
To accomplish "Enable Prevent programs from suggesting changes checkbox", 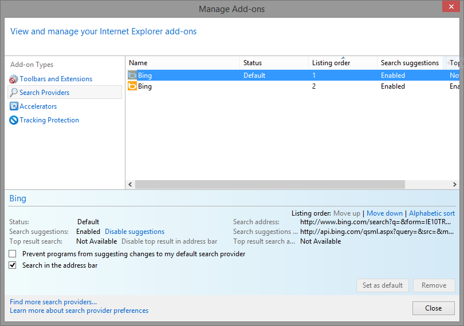I will (x=13, y=254).
